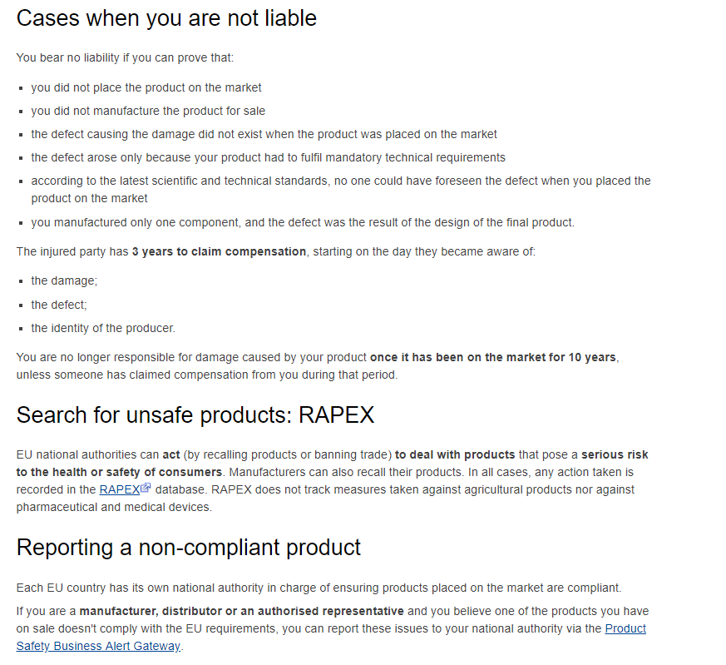Click the "Cases when you are not liable" heading
The width and height of the screenshot is (726, 665).
pos(166,18)
